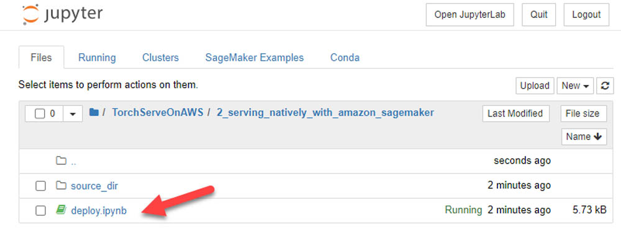Click the parent directory folder icon
This screenshot has width=621, height=228.
click(x=61, y=161)
